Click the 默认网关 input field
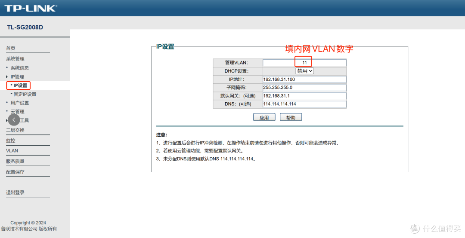The height and width of the screenshot is (238, 465). [304, 96]
